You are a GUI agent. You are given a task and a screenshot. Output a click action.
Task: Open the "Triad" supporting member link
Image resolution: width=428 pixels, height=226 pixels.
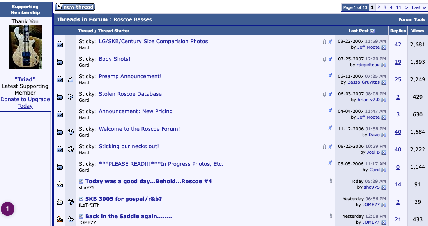[25, 79]
